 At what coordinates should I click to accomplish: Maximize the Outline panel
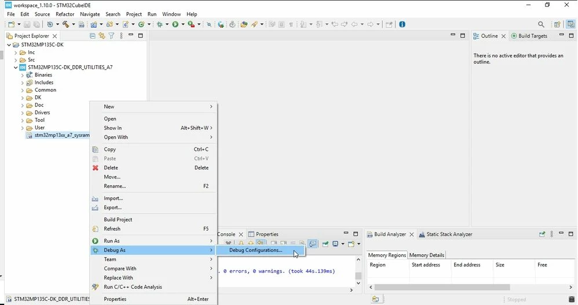(x=571, y=36)
